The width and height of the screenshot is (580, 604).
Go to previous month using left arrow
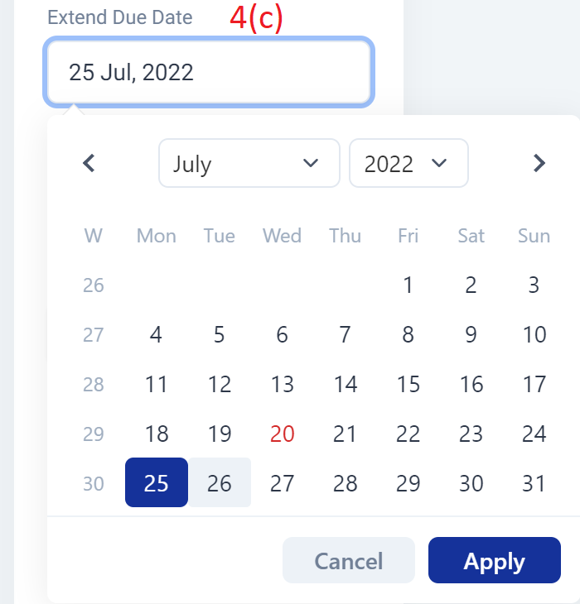pos(89,163)
